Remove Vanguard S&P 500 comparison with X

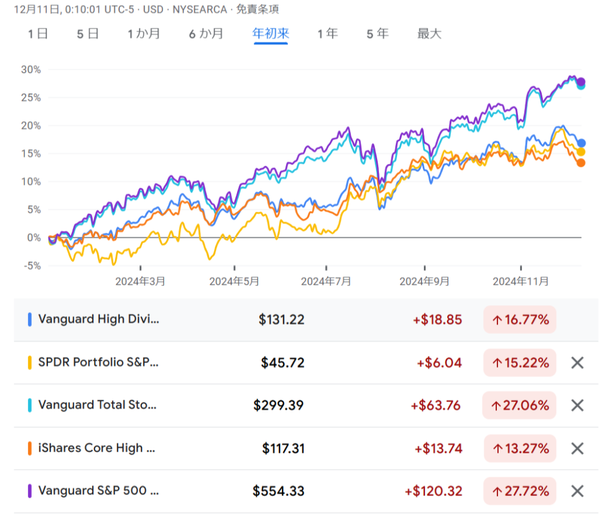click(x=577, y=491)
